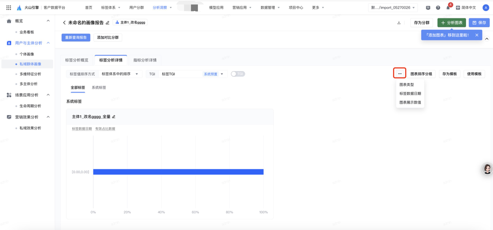Open the message center icon
Viewport: 493px width, 230px height.
click(428, 8)
